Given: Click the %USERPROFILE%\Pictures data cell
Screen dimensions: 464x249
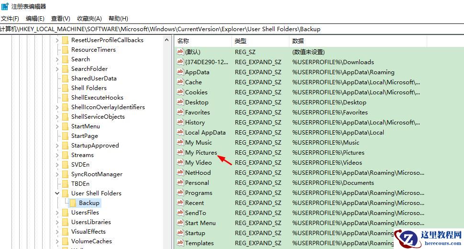Looking at the screenshot, I should pos(328,153).
